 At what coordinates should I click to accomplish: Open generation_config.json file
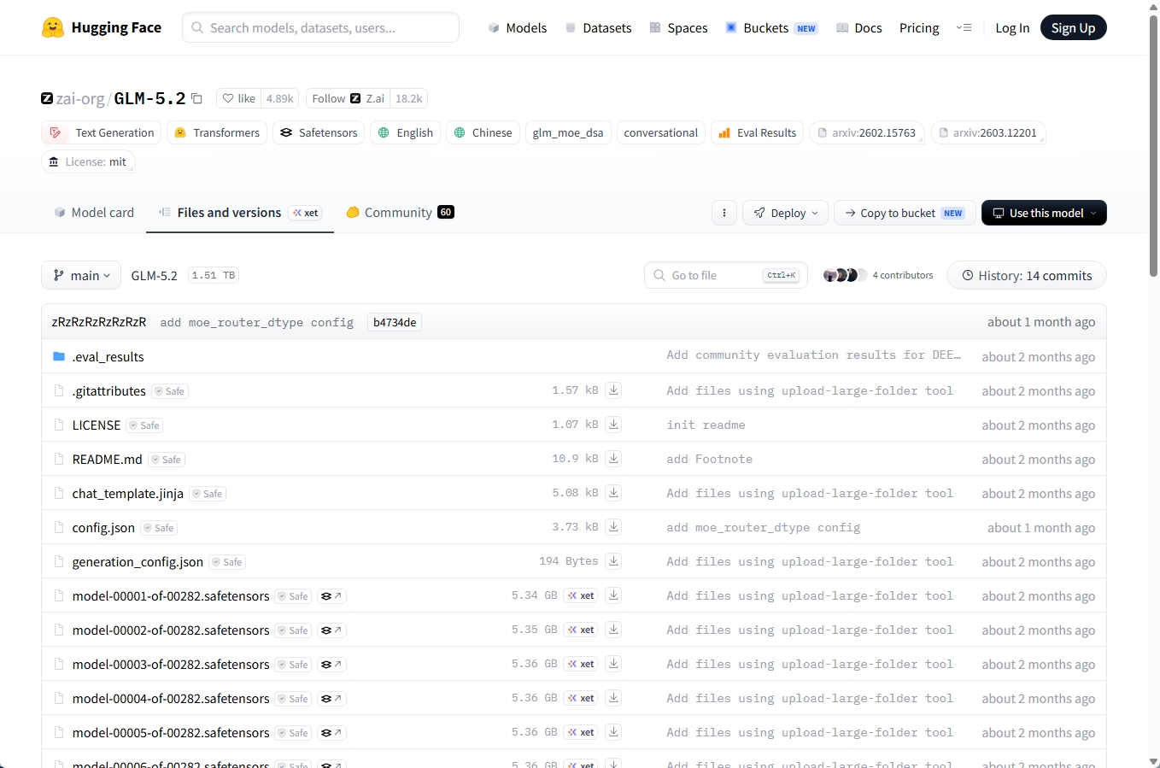pos(138,561)
